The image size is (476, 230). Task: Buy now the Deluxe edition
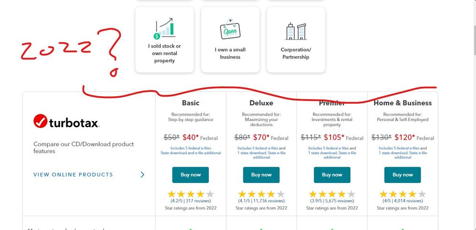(261, 175)
